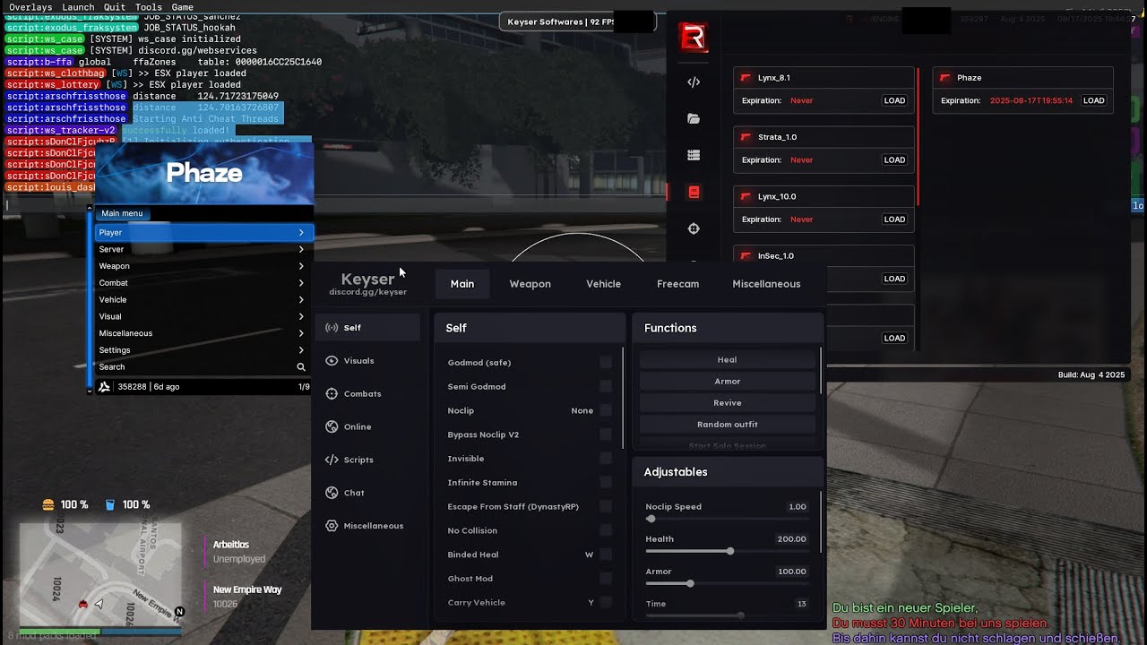Click the Armor function button
The height and width of the screenshot is (645, 1147).
point(728,382)
